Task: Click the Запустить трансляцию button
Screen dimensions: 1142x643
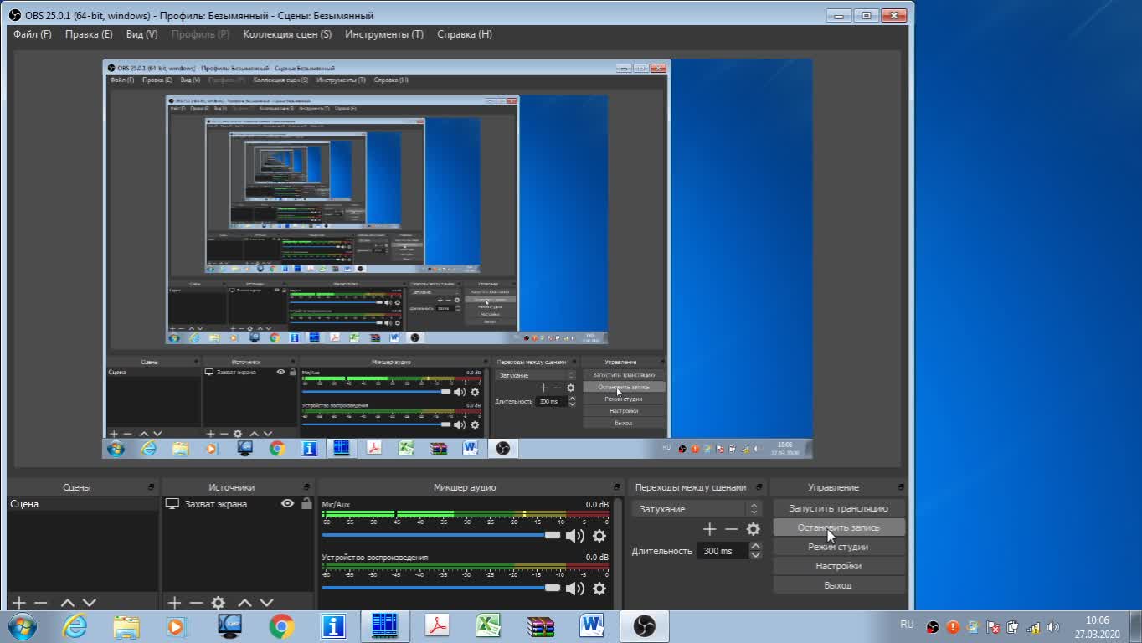Action: click(x=838, y=508)
